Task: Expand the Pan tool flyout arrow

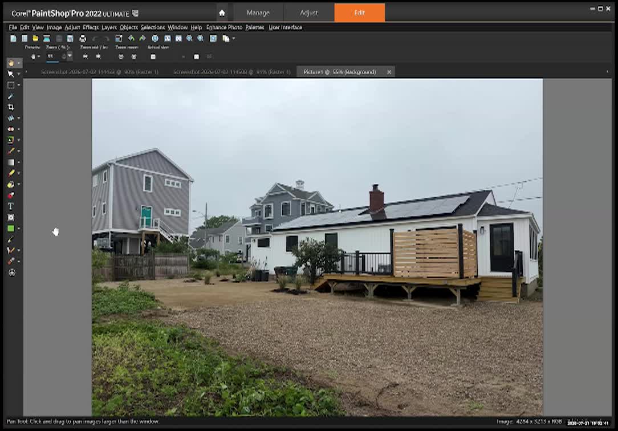Action: point(18,63)
